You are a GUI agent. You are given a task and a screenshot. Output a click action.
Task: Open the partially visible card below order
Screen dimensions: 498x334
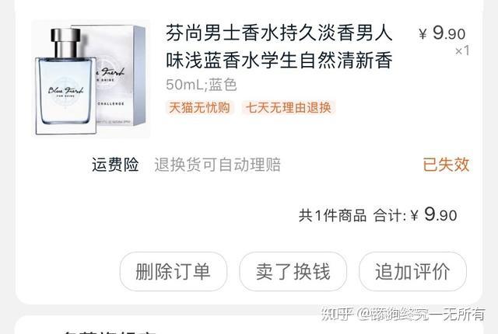(249, 325)
